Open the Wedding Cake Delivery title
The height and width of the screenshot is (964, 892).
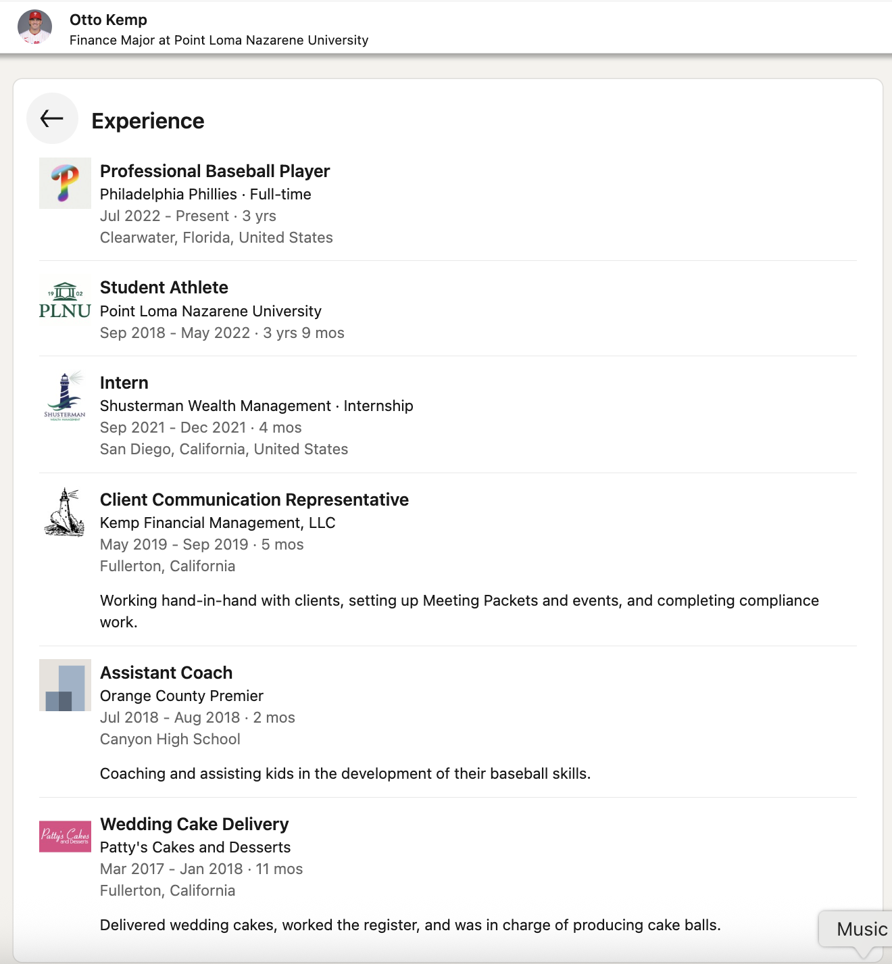195,824
